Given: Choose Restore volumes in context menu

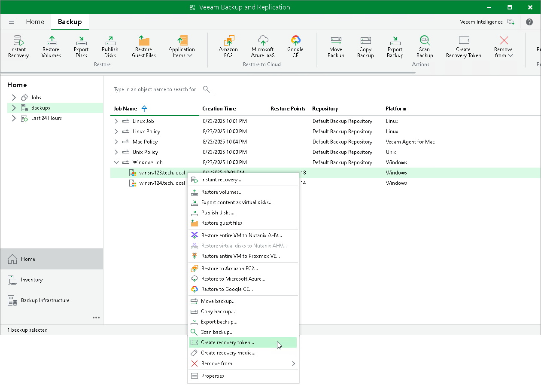Looking at the screenshot, I should tap(243, 192).
